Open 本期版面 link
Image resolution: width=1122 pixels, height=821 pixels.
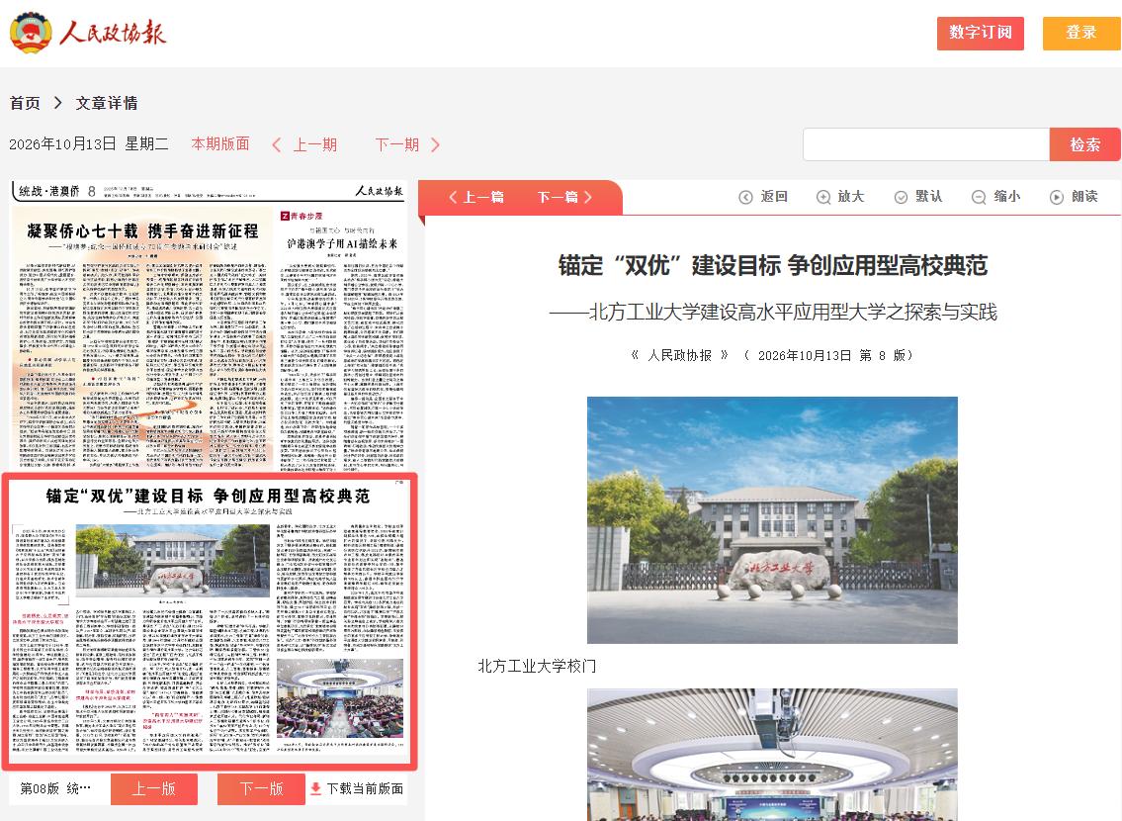(220, 143)
